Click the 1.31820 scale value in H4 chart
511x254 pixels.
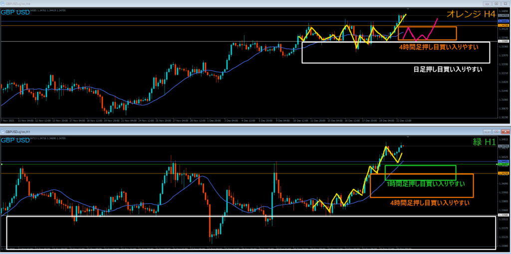503,82
